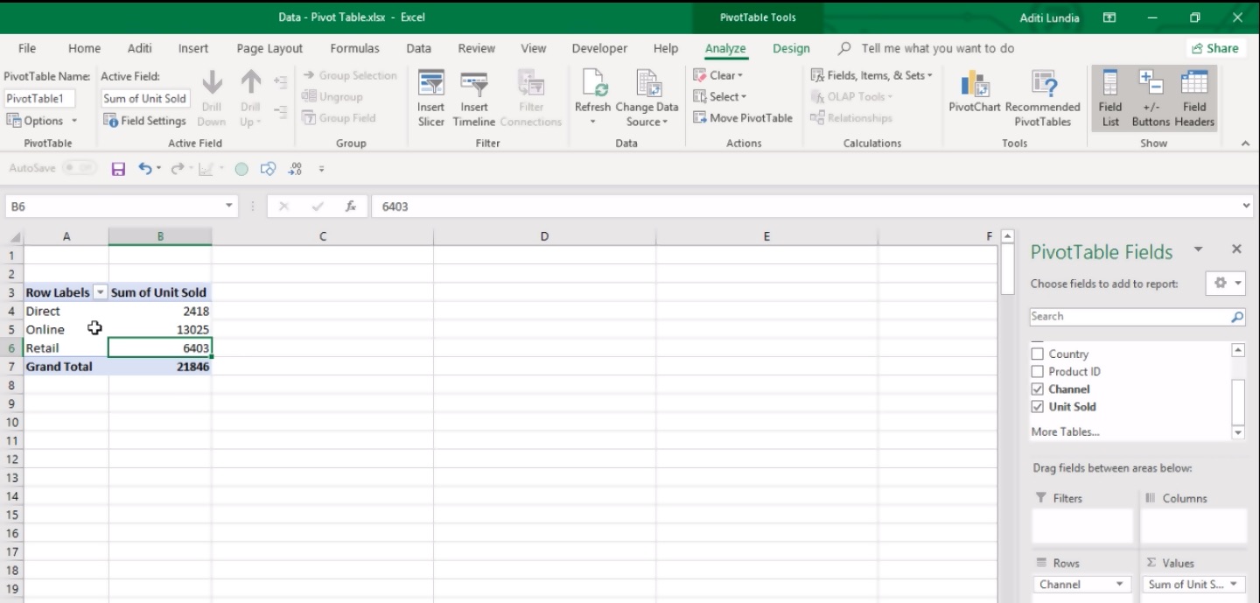This screenshot has height=603, width=1260.
Task: Click the Save icon in quick access toolbar
Action: pyautogui.click(x=118, y=169)
